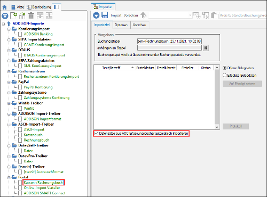267x197 pixels.
Task: Collapse the Rechenzentrum folder
Action: pos(9,71)
